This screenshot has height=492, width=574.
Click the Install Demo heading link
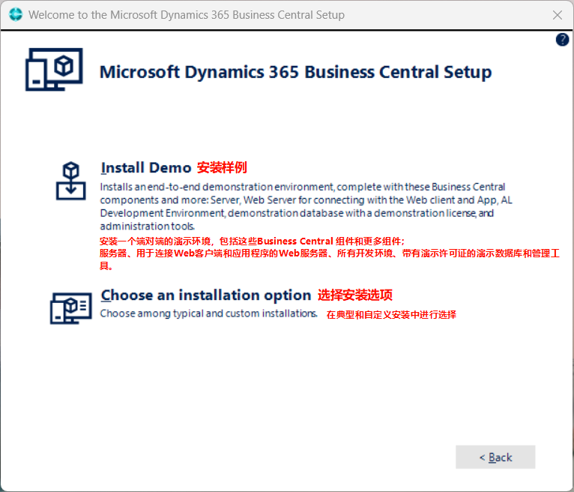(x=145, y=168)
